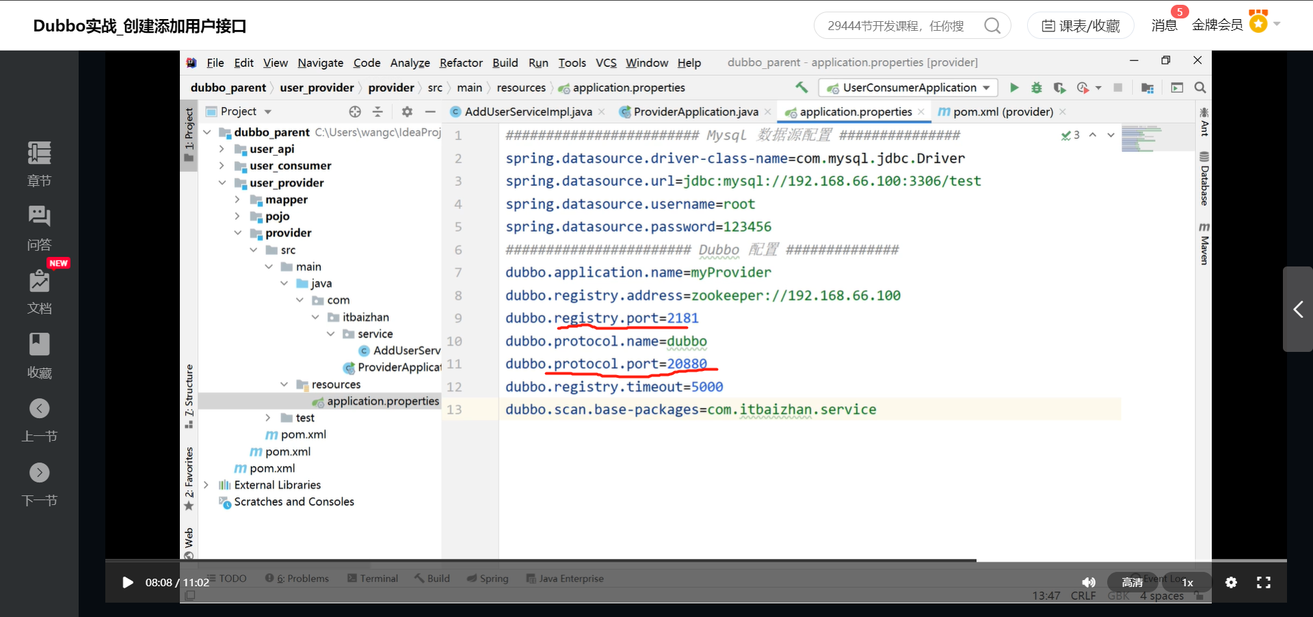This screenshot has height=617, width=1313.
Task: Open the 文档 documents sidebar icon
Action: click(x=39, y=292)
